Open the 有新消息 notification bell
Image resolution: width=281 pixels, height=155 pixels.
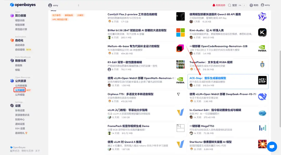pos(214,5)
